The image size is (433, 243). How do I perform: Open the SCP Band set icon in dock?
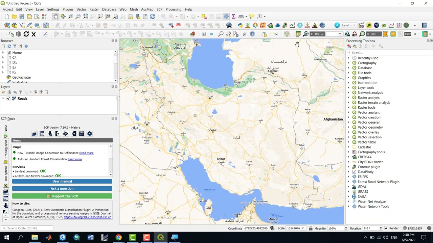pos(34,134)
